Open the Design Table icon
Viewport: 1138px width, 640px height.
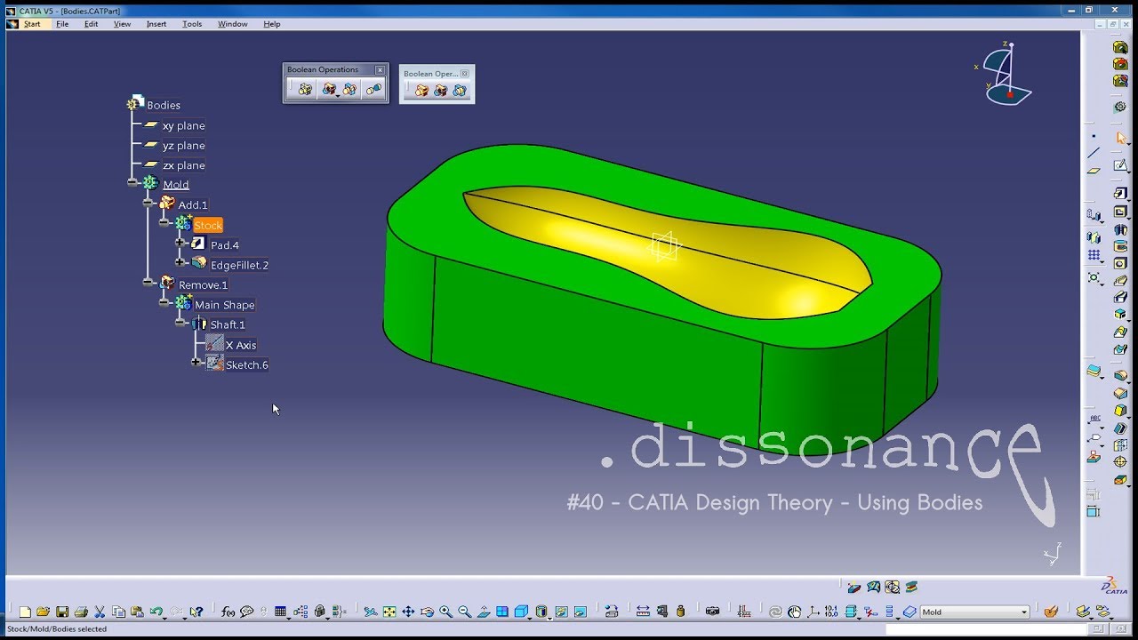280,612
